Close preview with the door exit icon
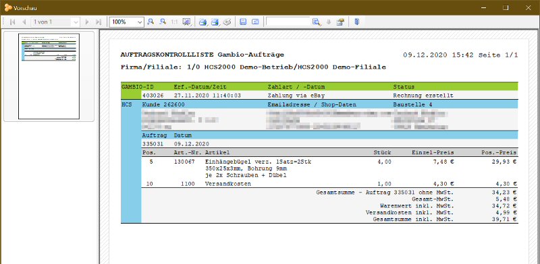This screenshot has height=264, width=540. (357, 22)
